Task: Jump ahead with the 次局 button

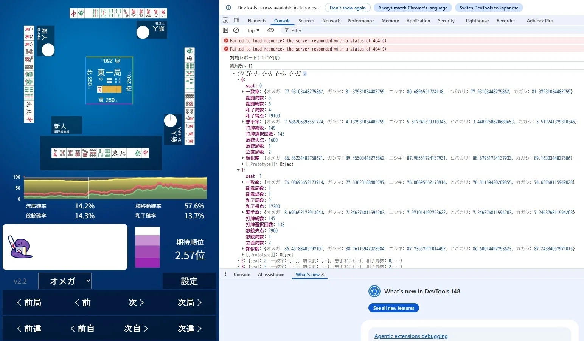Action: pyautogui.click(x=189, y=302)
